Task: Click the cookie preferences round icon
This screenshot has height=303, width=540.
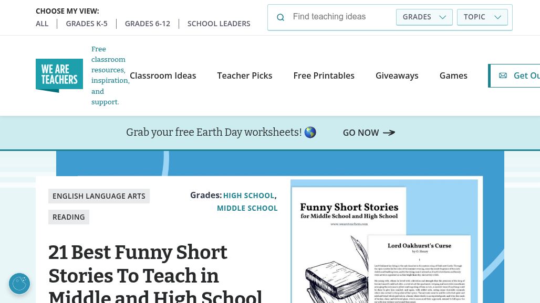Action: tap(19, 284)
